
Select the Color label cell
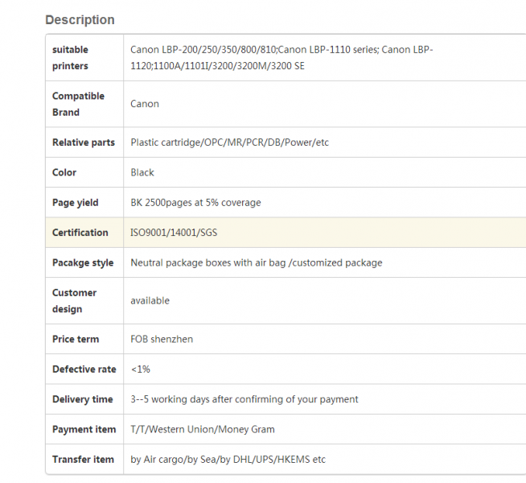tap(84, 172)
